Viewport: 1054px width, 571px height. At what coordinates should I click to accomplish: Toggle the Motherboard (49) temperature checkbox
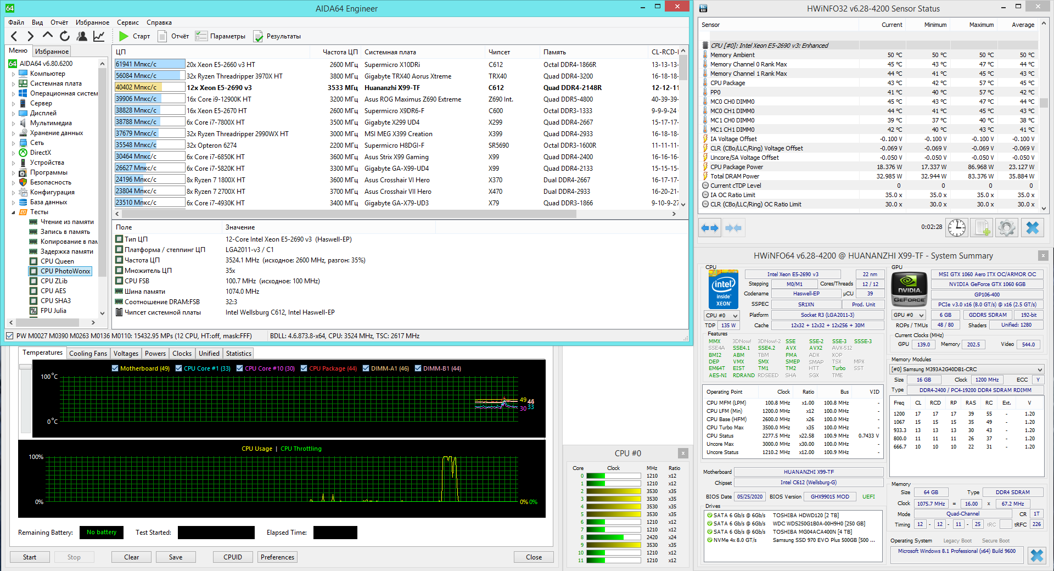click(x=115, y=368)
